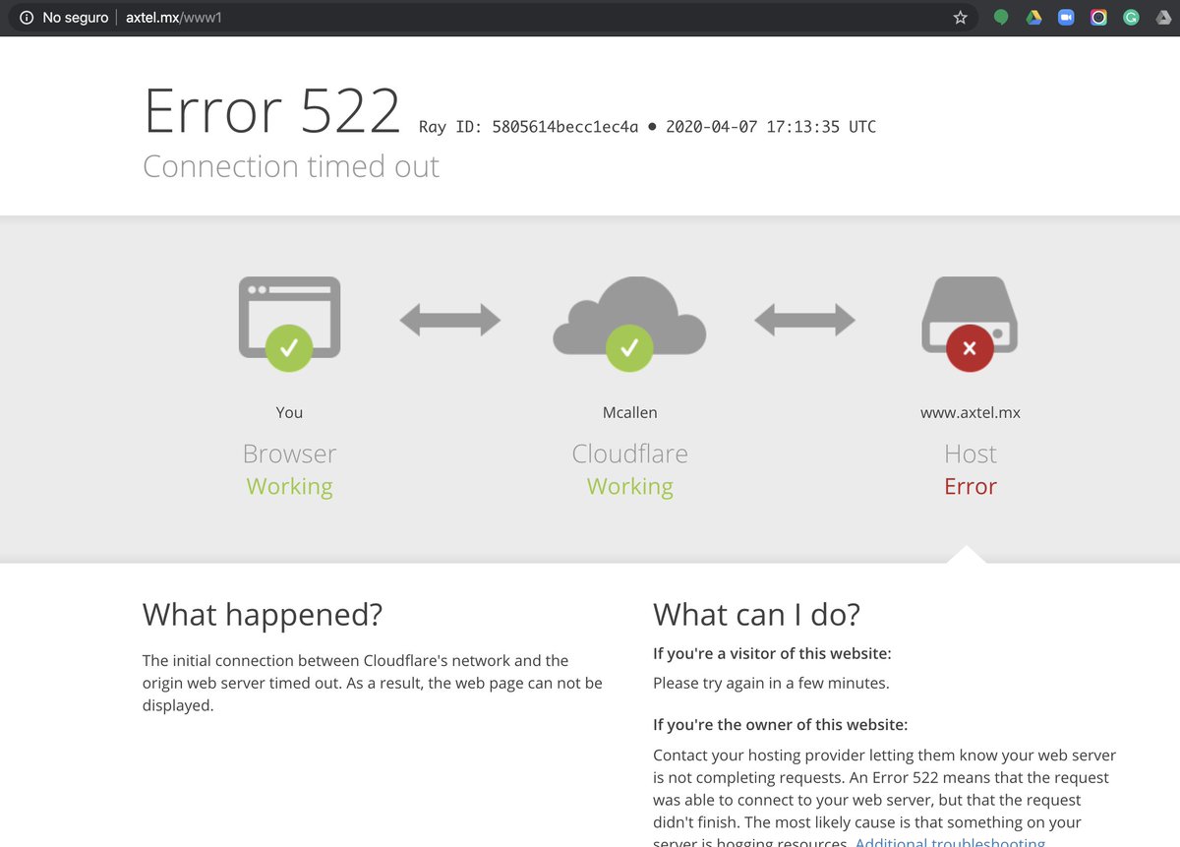
Task: Click 'Working' status under Cloudflare
Action: coord(630,487)
